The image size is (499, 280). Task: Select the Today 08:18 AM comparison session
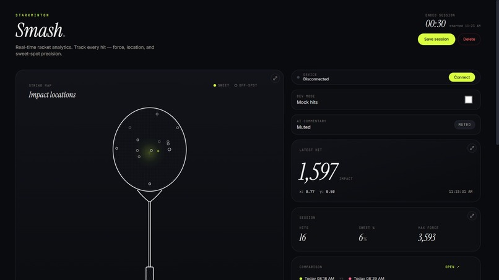point(316,278)
